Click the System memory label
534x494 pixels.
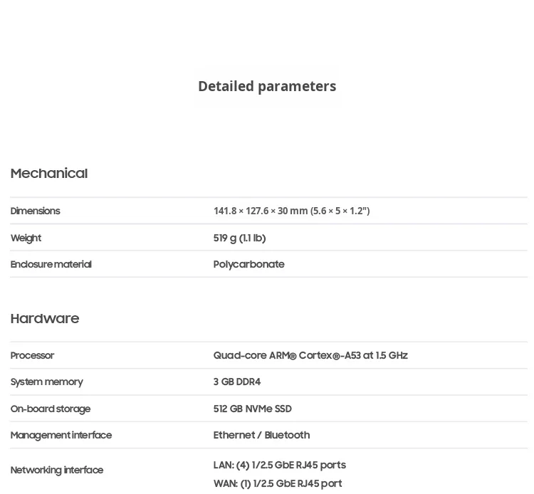(x=47, y=382)
